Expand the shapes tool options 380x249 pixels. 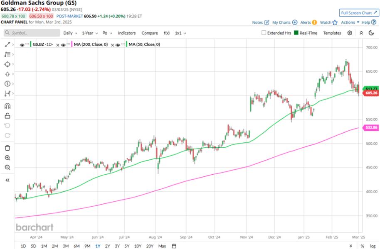13,64
